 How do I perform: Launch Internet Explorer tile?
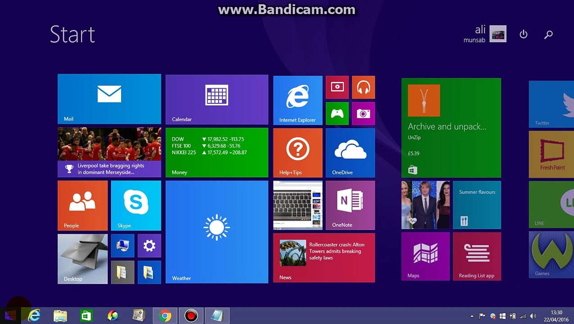pos(298,100)
